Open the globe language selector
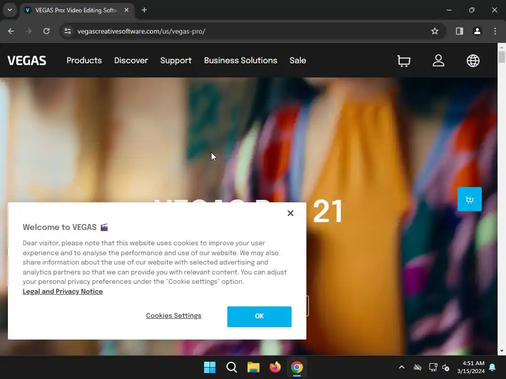506x379 pixels. point(473,61)
